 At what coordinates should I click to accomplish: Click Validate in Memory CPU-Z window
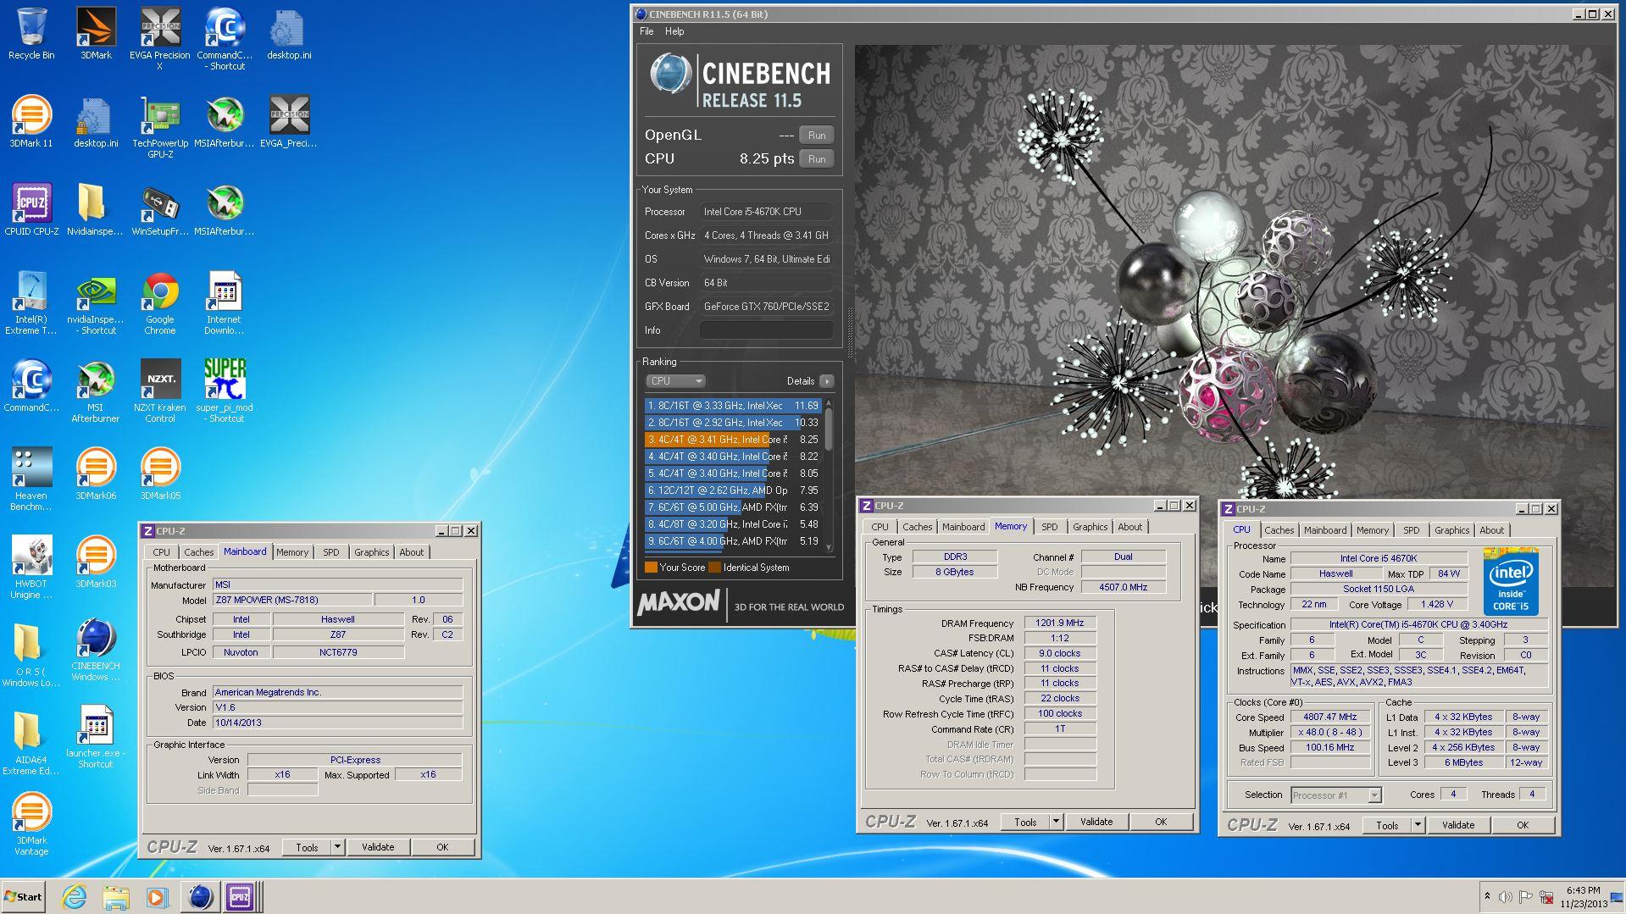pos(1096,822)
